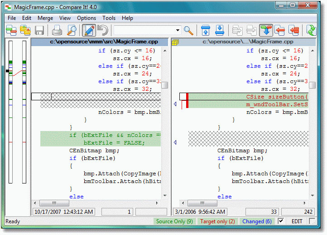Image resolution: width=327 pixels, height=235 pixels.
Task: Open the Merge menu
Action: (x=45, y=18)
